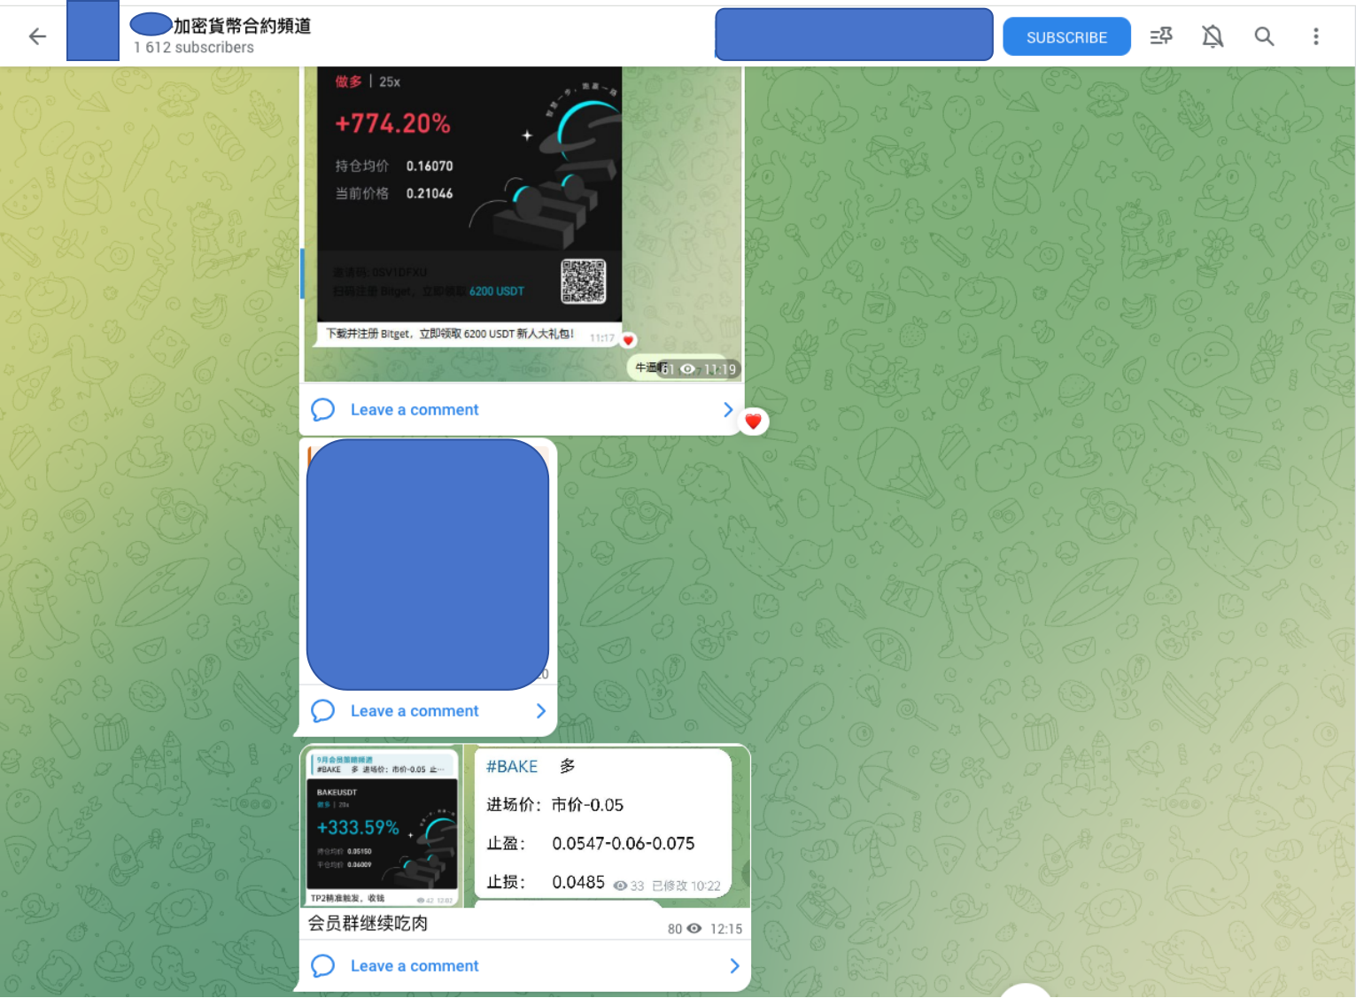Click the comment bubble icon on the Bitget post
1356x998 pixels.
pos(322,409)
